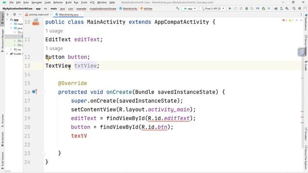Click the fold end marker on line 23
308x173 pixels.
pos(43,153)
